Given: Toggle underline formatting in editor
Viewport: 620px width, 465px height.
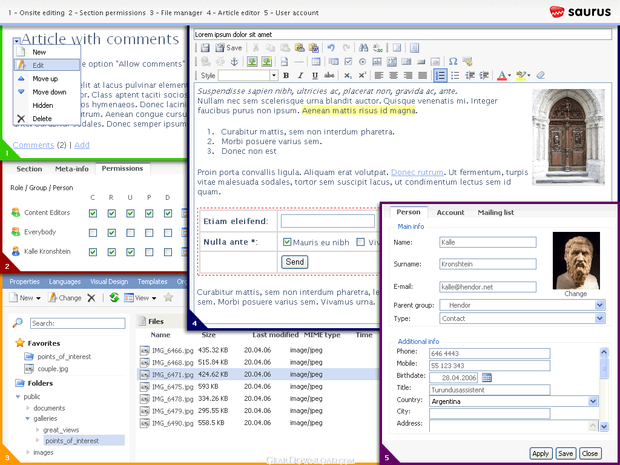Looking at the screenshot, I should tap(315, 75).
